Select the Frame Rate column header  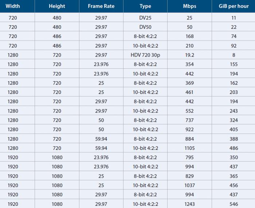[101, 6]
